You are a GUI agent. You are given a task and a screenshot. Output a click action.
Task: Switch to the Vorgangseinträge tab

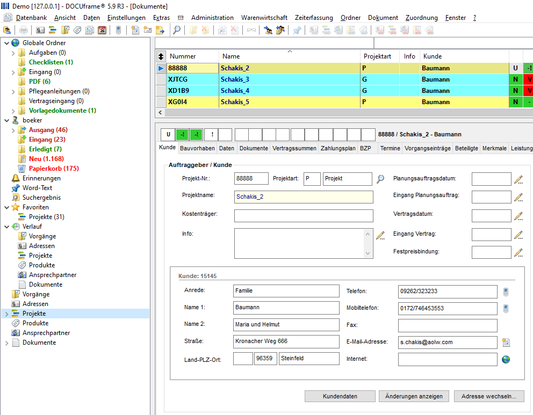point(427,148)
